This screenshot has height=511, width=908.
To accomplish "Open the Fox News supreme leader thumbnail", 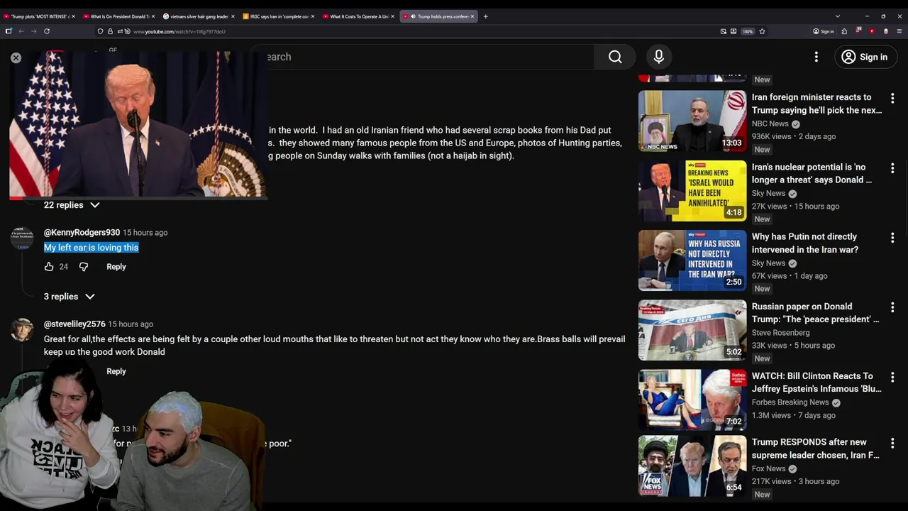I will [x=692, y=466].
